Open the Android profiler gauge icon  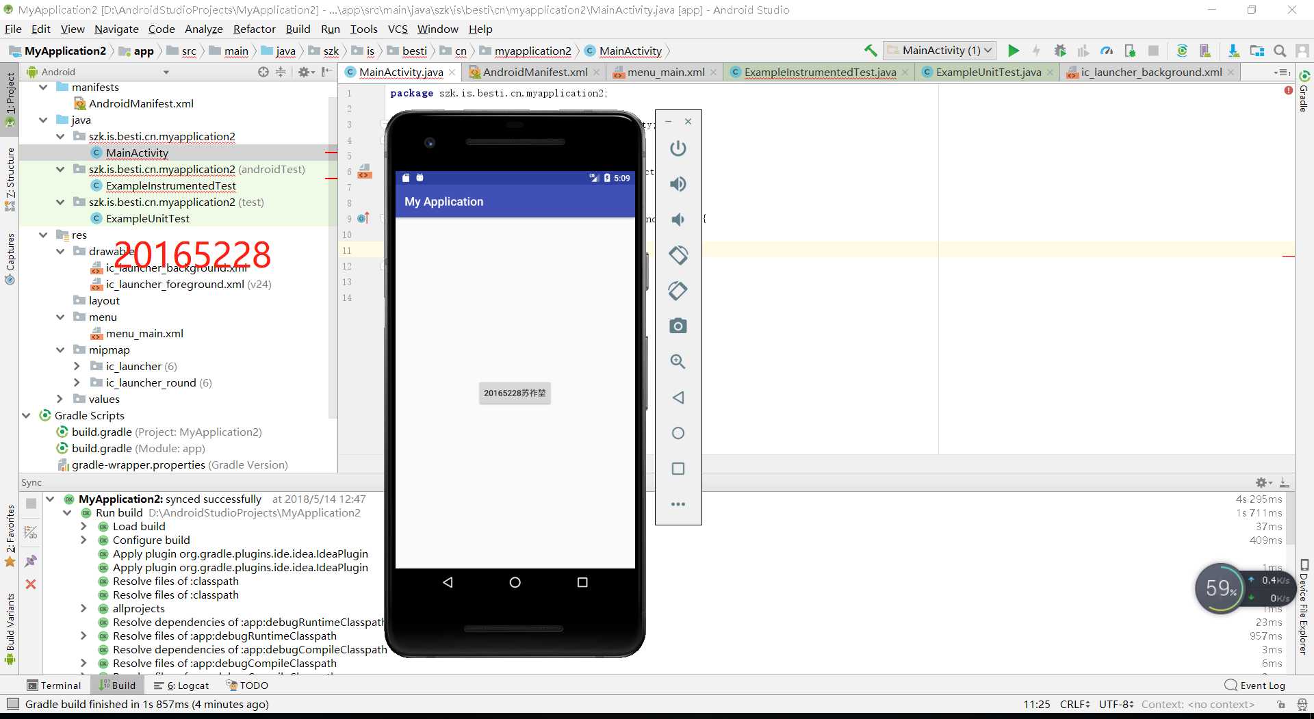click(x=1107, y=51)
